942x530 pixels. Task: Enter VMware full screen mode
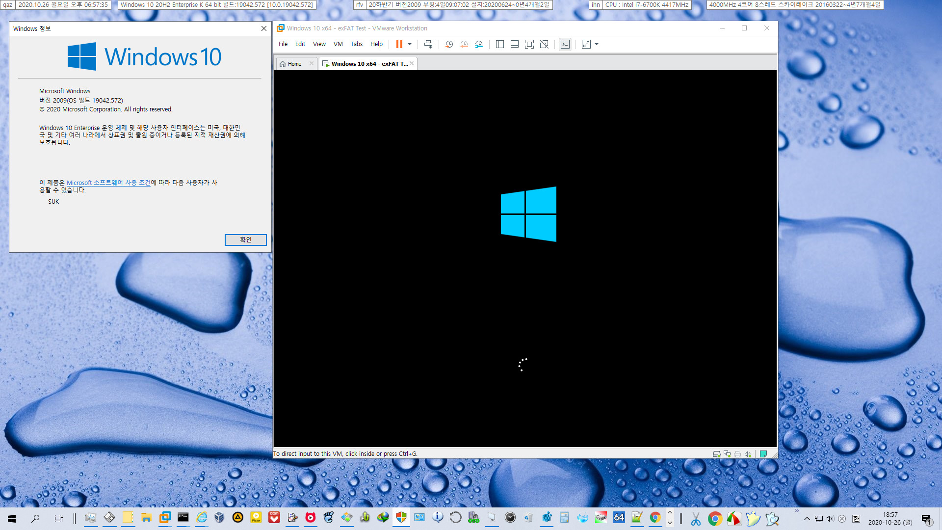529,44
